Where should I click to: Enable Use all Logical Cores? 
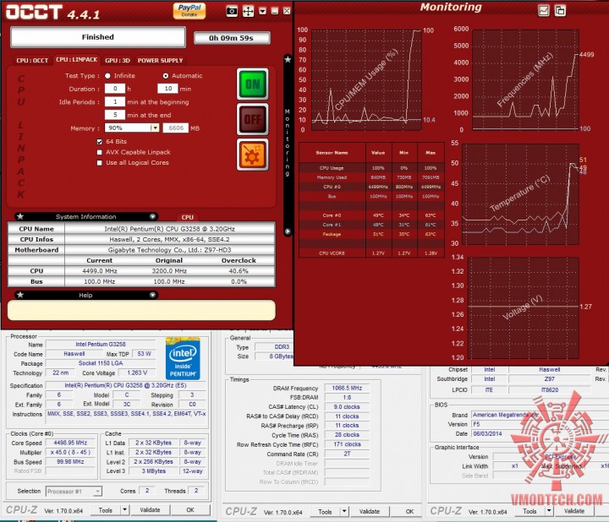100,163
